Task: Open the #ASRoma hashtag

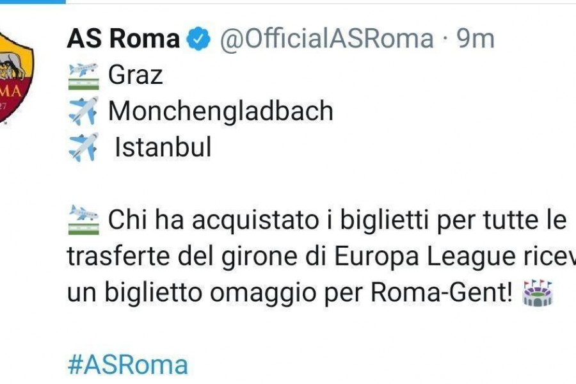Action: [x=128, y=365]
